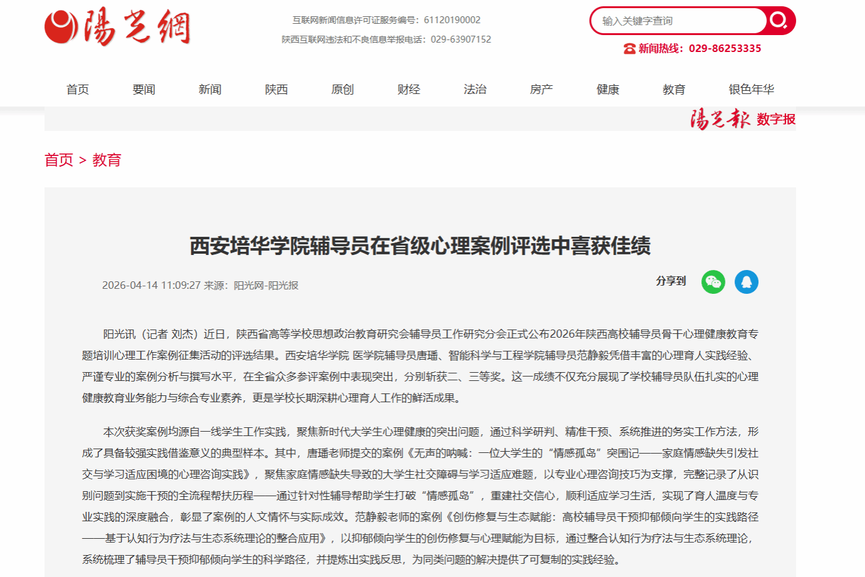
Task: Navigate to the 原创 section
Action: (342, 90)
